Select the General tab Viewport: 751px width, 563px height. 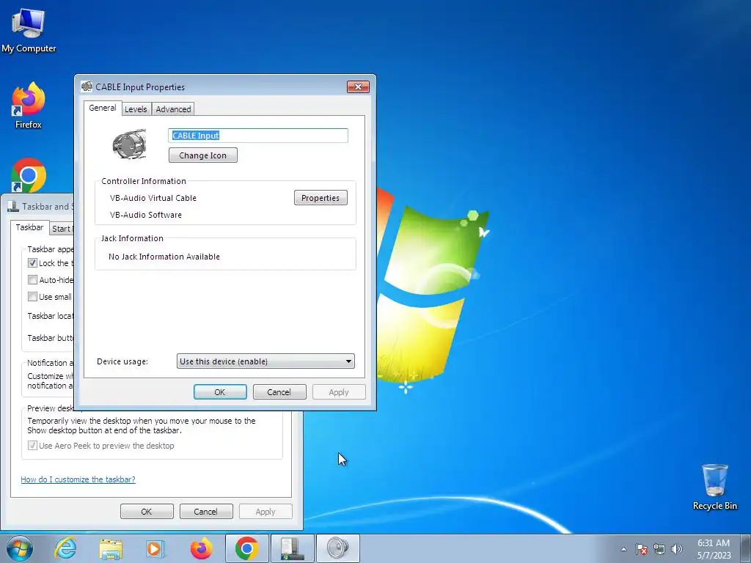click(x=103, y=108)
